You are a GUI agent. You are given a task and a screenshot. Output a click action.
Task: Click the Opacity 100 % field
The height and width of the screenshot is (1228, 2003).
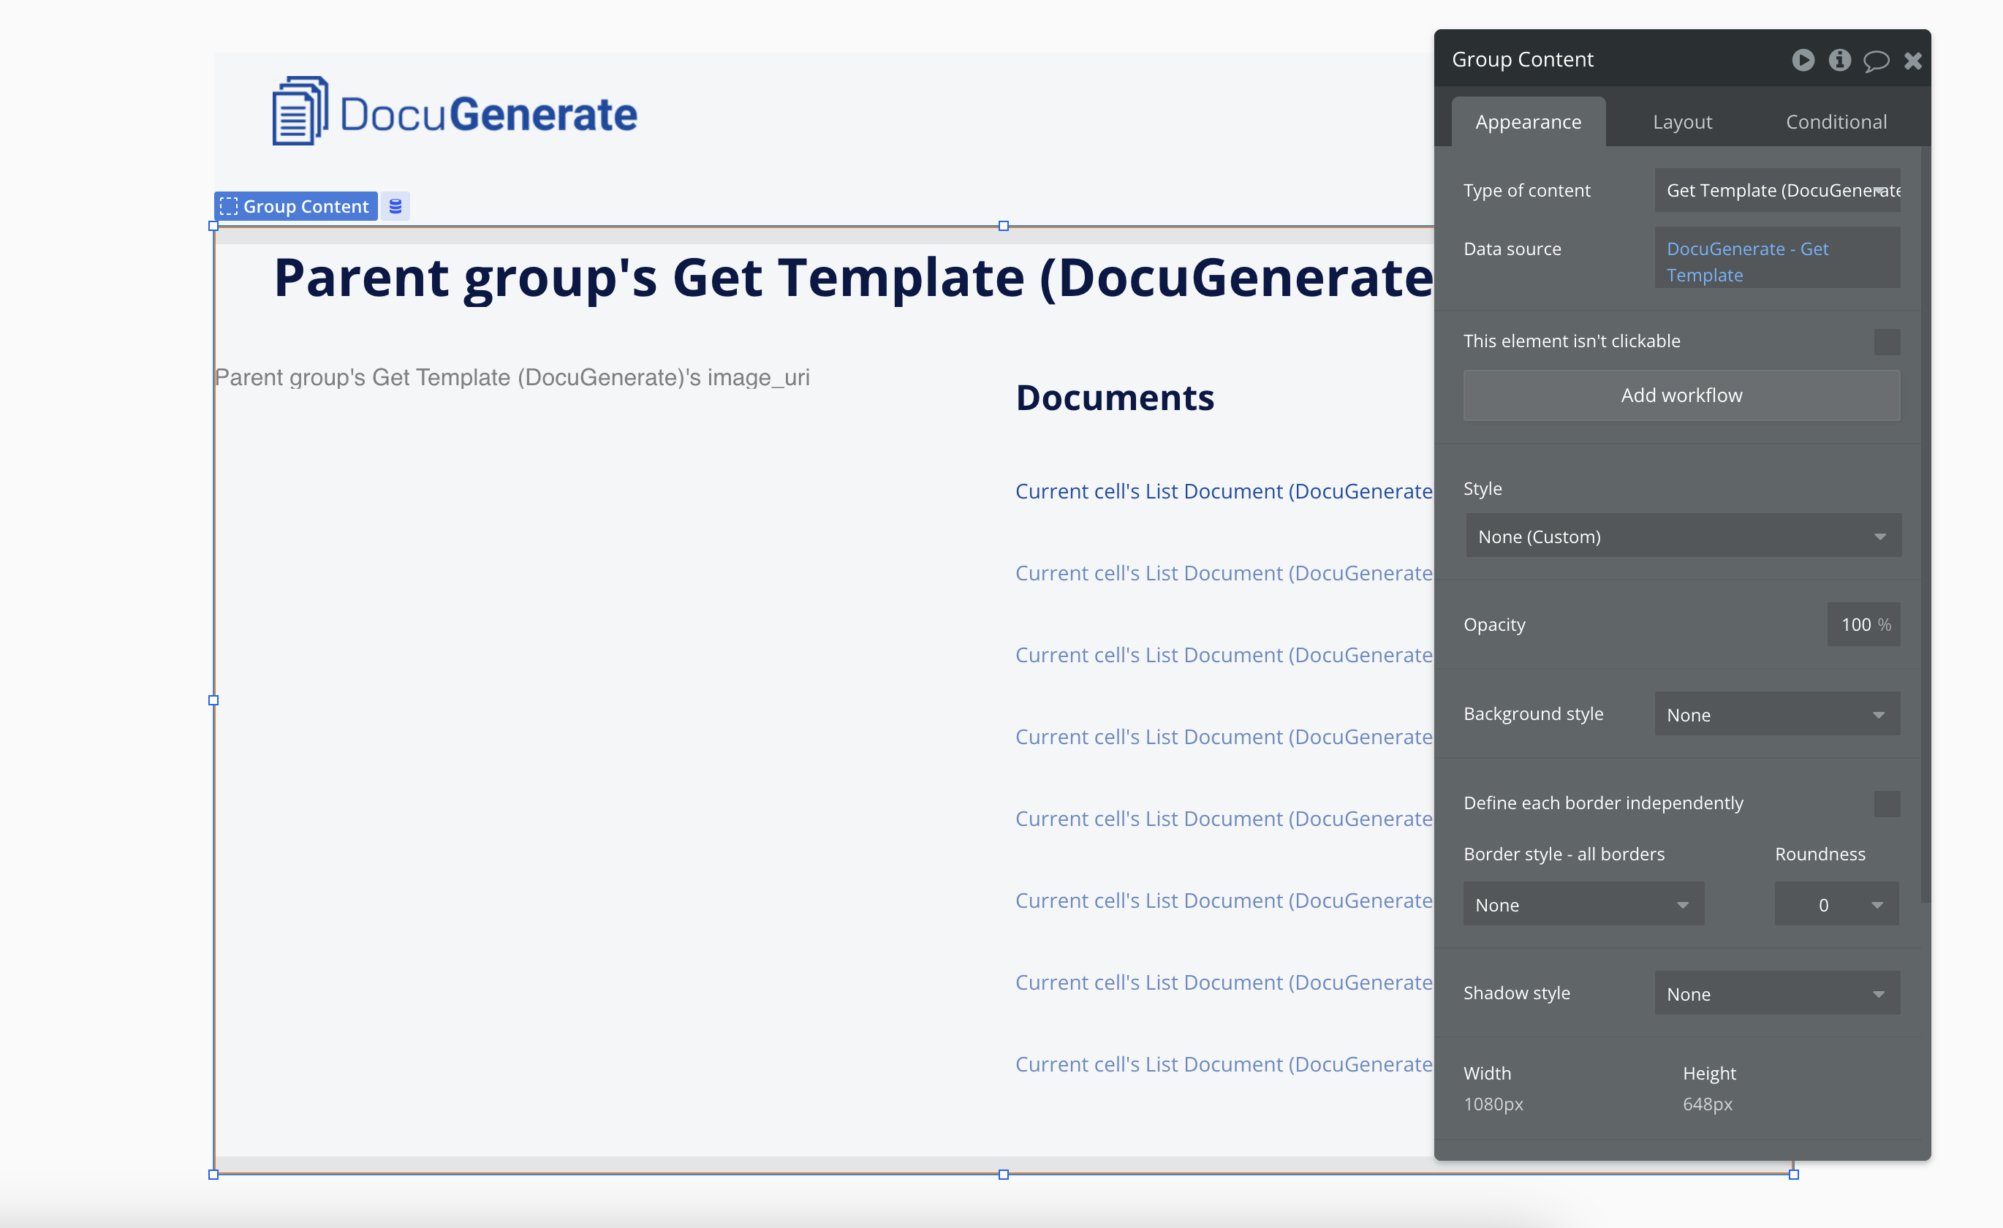tap(1863, 624)
